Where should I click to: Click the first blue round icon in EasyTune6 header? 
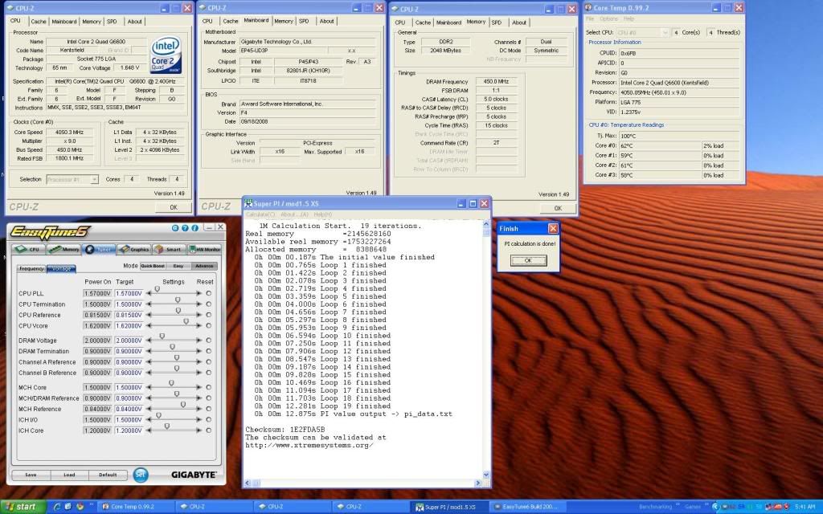click(175, 228)
